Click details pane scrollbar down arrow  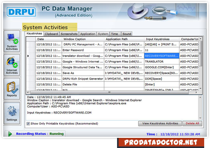click(x=200, y=118)
